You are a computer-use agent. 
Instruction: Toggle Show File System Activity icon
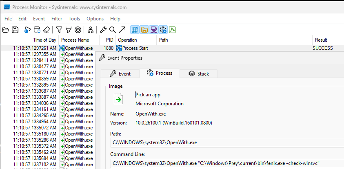[144, 30]
